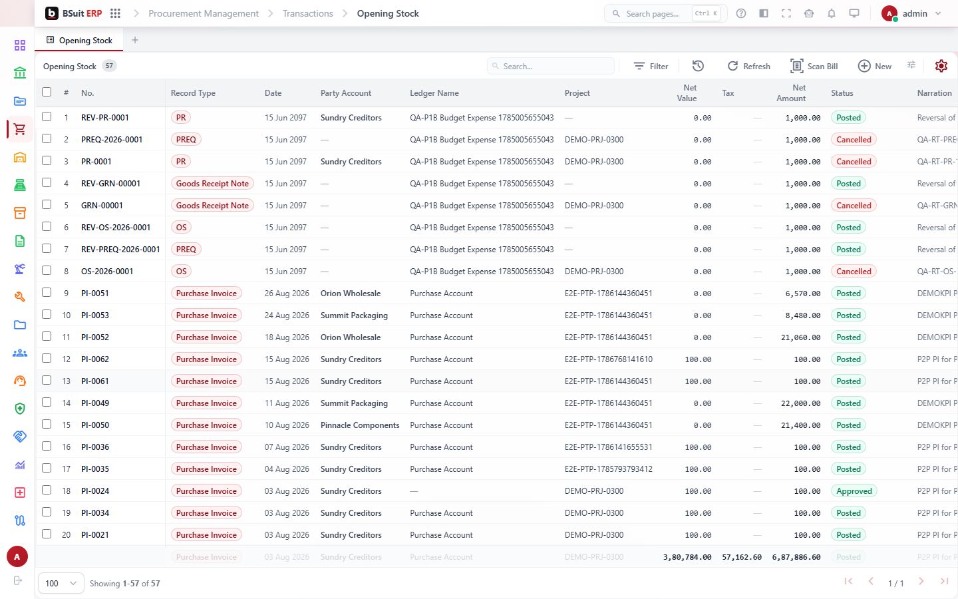The width and height of the screenshot is (958, 599).
Task: Check the row for GRN-00001
Action: 47,204
